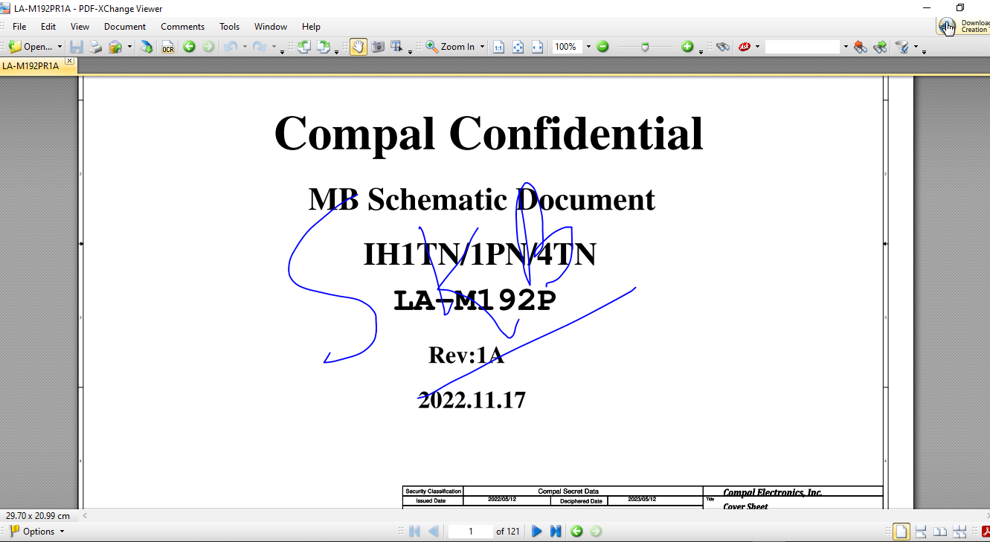This screenshot has height=542, width=990.
Task: Click the Fit Page icon
Action: [x=518, y=47]
